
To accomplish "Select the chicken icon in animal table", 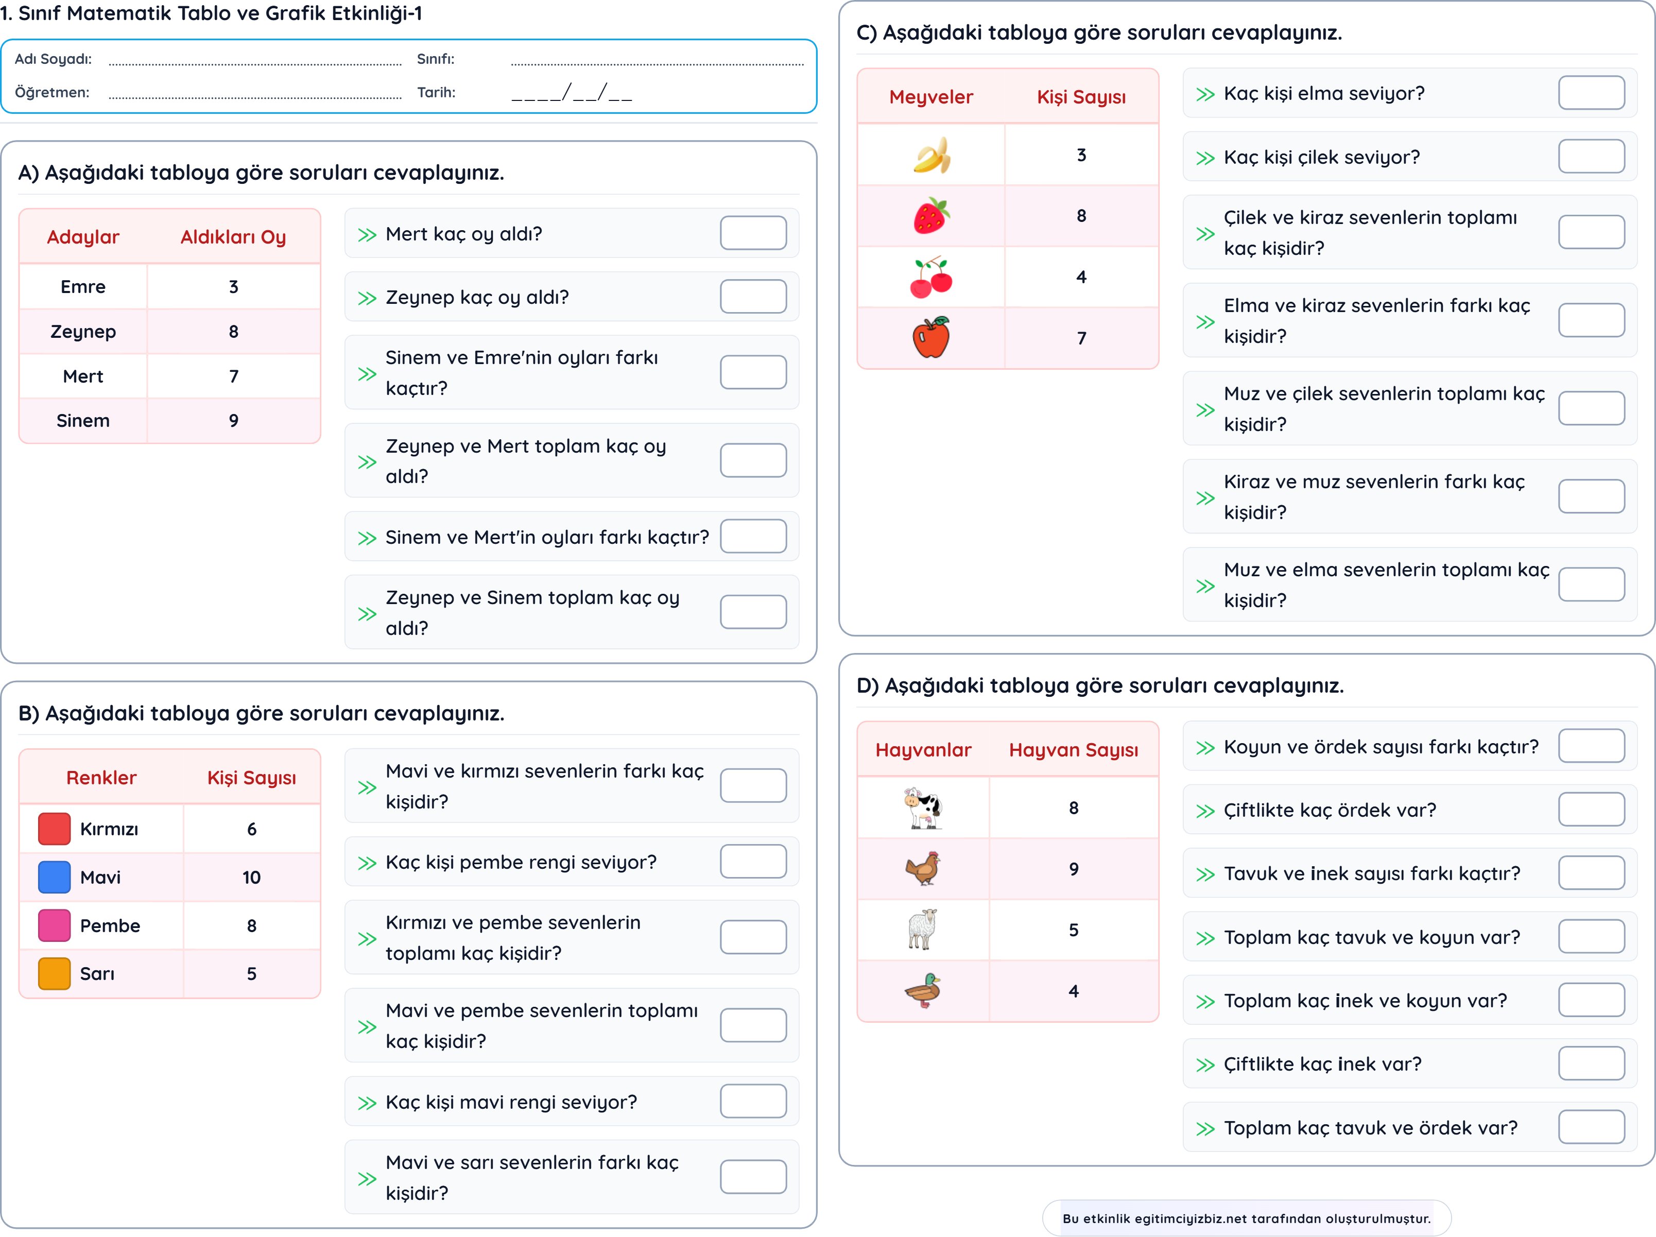I will [x=923, y=869].
